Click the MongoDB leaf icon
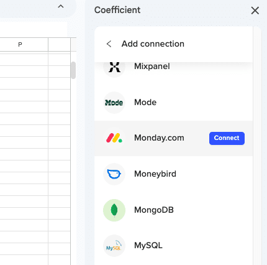 (114, 210)
